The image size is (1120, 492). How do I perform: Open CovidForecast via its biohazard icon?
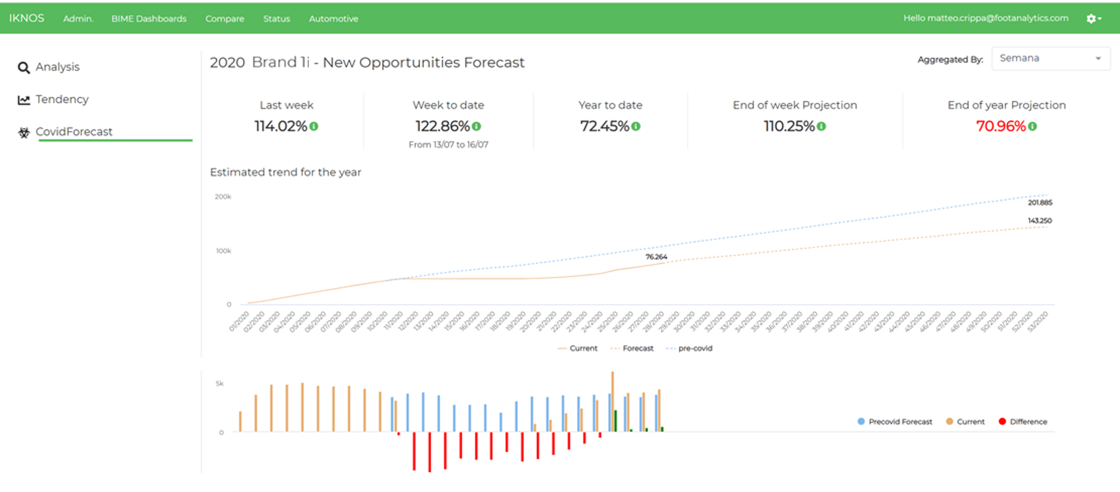point(25,132)
